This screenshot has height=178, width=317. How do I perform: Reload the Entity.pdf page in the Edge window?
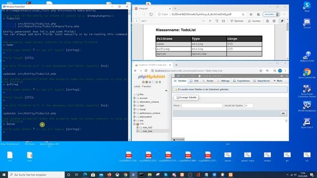[151, 14]
